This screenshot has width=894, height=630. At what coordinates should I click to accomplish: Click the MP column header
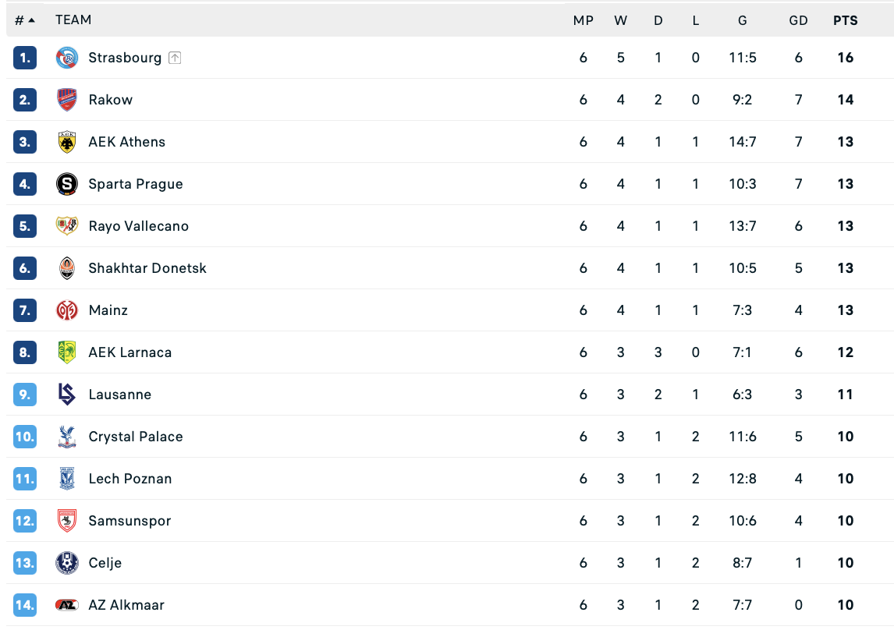584,20
